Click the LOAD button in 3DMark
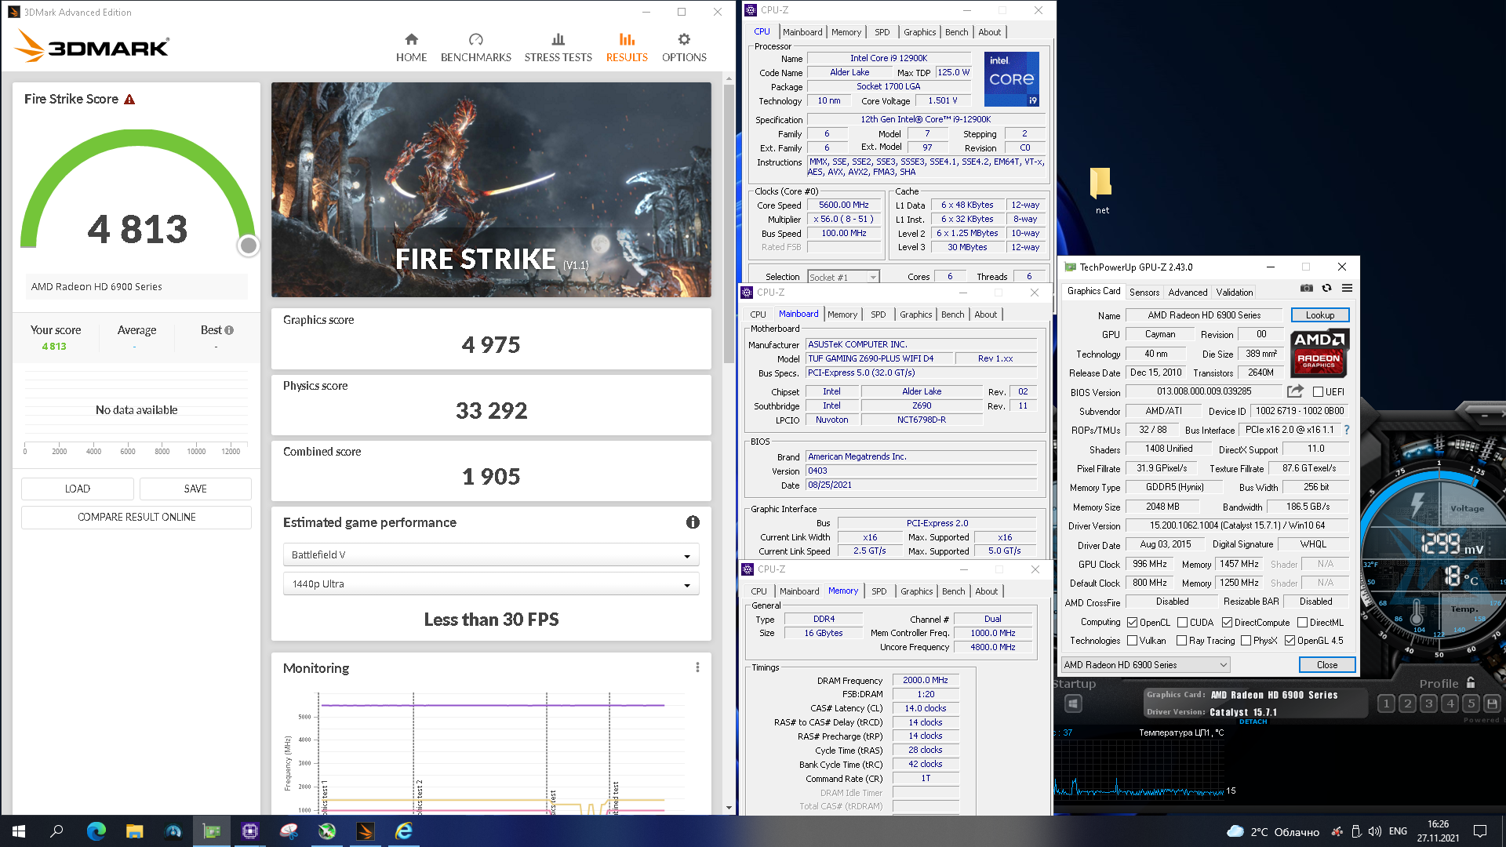This screenshot has height=847, width=1506. [78, 489]
